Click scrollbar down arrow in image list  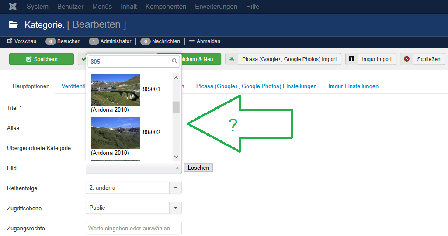pos(176,157)
